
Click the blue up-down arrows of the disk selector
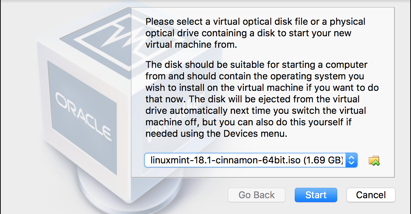tap(352, 160)
